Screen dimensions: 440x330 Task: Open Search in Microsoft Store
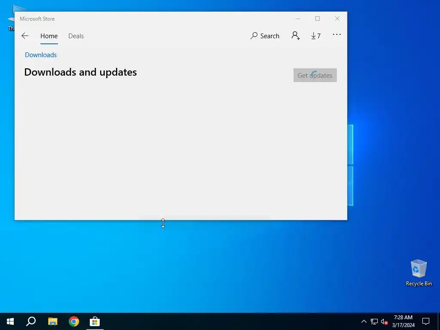pyautogui.click(x=265, y=36)
